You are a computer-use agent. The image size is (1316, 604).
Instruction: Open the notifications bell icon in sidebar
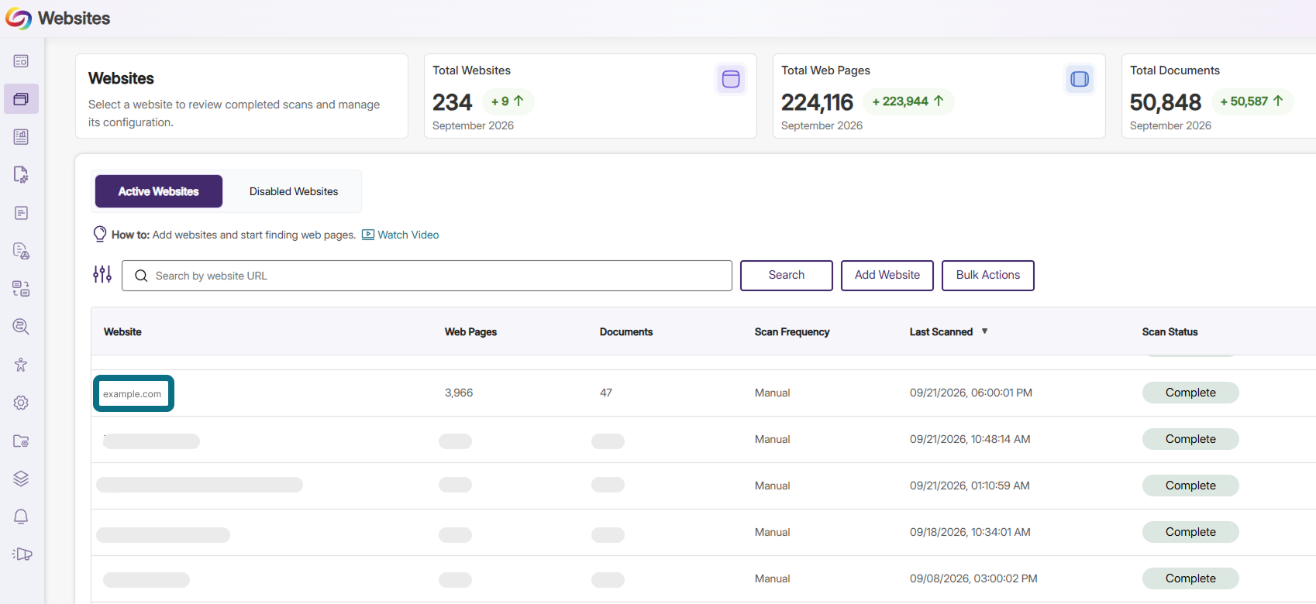click(21, 516)
